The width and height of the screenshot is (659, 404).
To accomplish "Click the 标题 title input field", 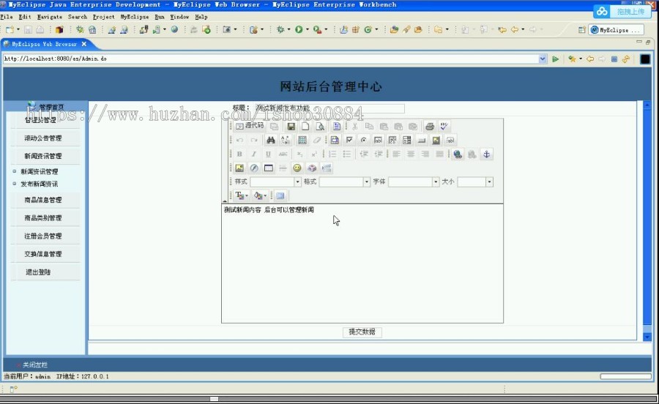I will click(329, 108).
